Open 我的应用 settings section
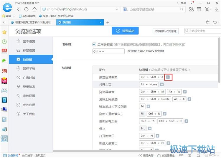This screenshot has height=158, width=221. [x=31, y=105]
